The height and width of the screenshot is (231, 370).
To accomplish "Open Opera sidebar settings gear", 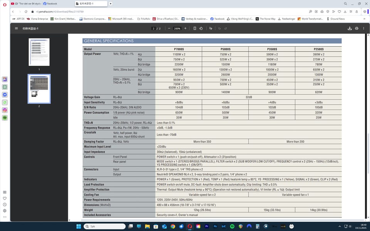I will tap(5, 211).
